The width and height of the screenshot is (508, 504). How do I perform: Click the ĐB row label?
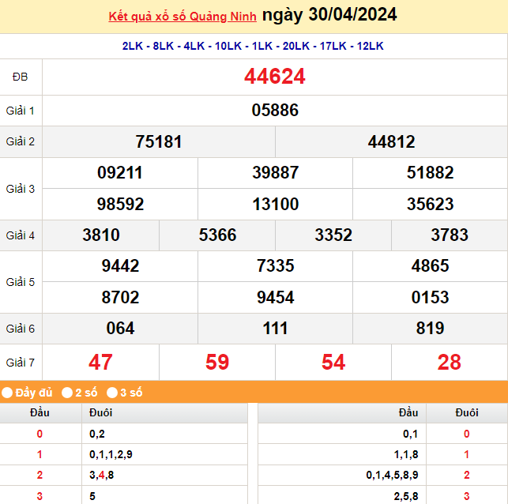(21, 77)
